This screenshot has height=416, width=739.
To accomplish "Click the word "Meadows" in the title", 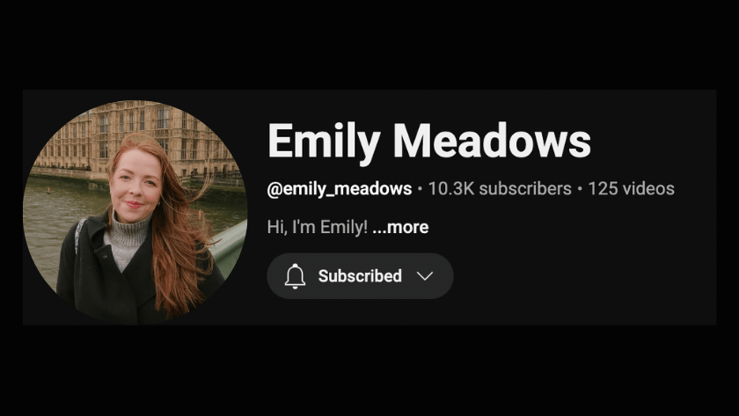I will 492,140.
